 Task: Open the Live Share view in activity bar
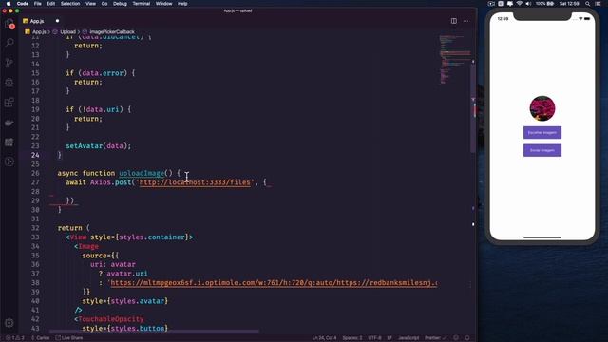(9, 161)
